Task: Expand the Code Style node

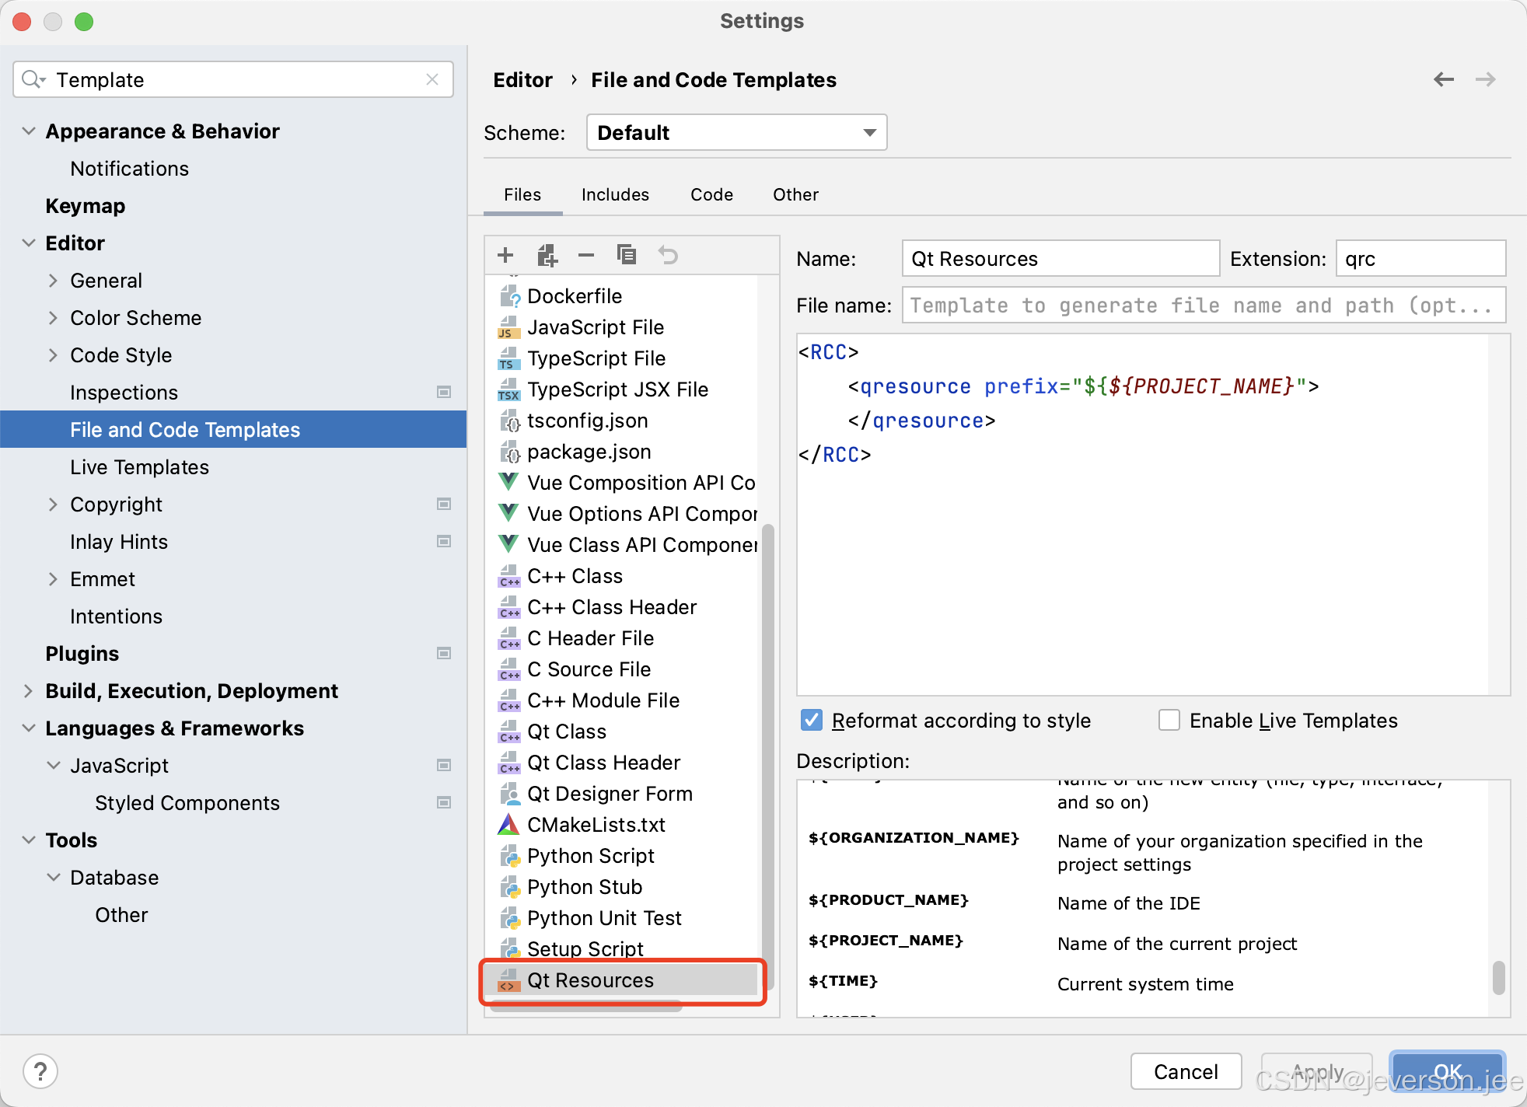Action: (x=53, y=354)
